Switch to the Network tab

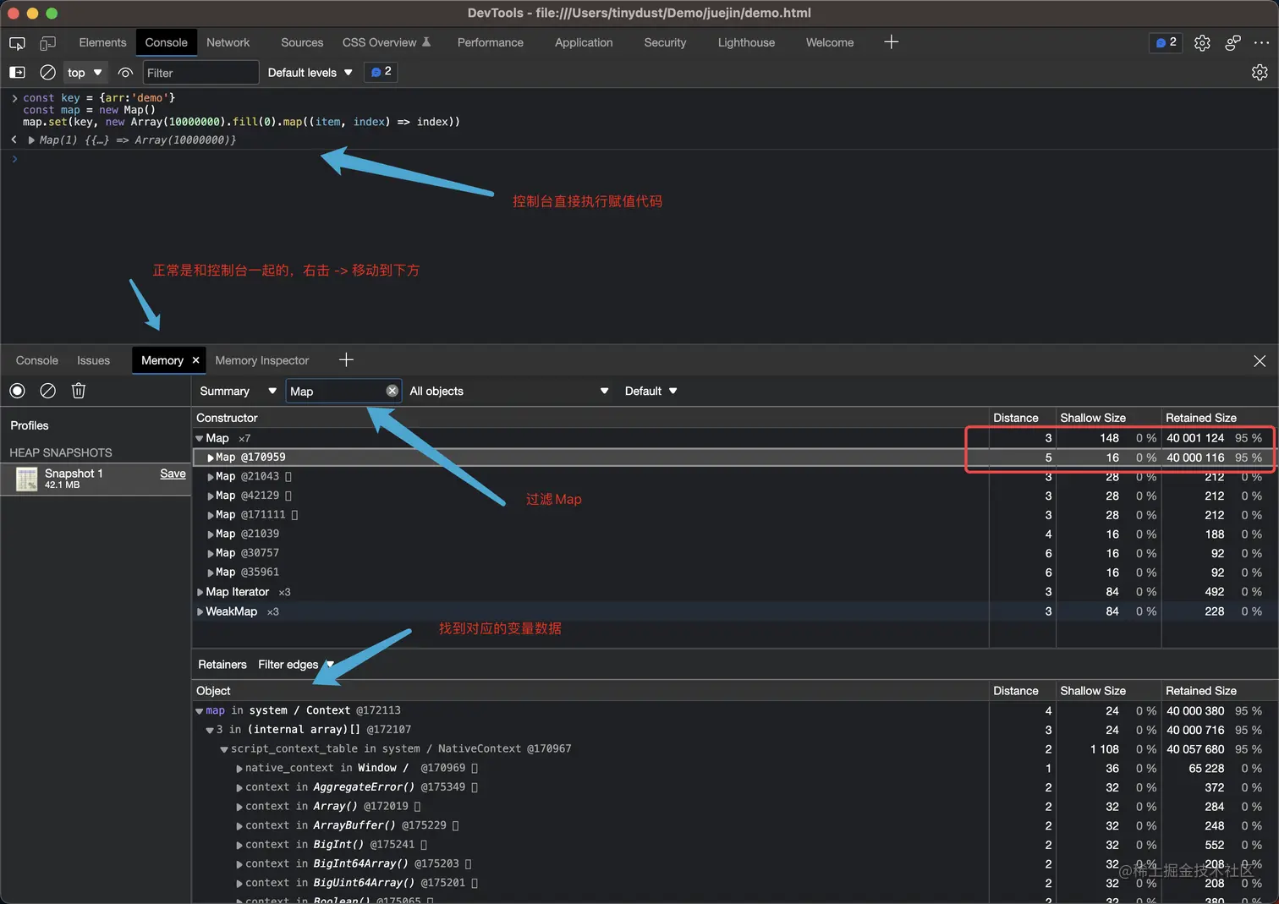click(x=228, y=42)
